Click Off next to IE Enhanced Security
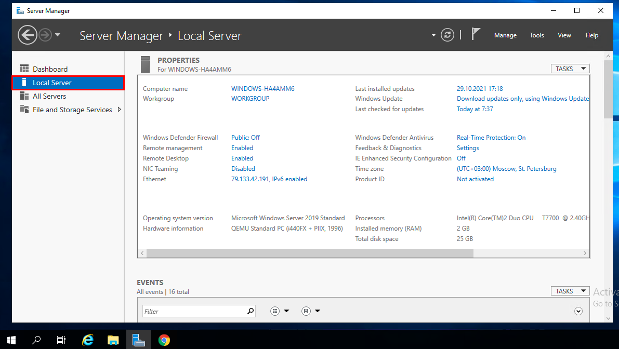Screen dimensions: 619x349 (x=461, y=158)
